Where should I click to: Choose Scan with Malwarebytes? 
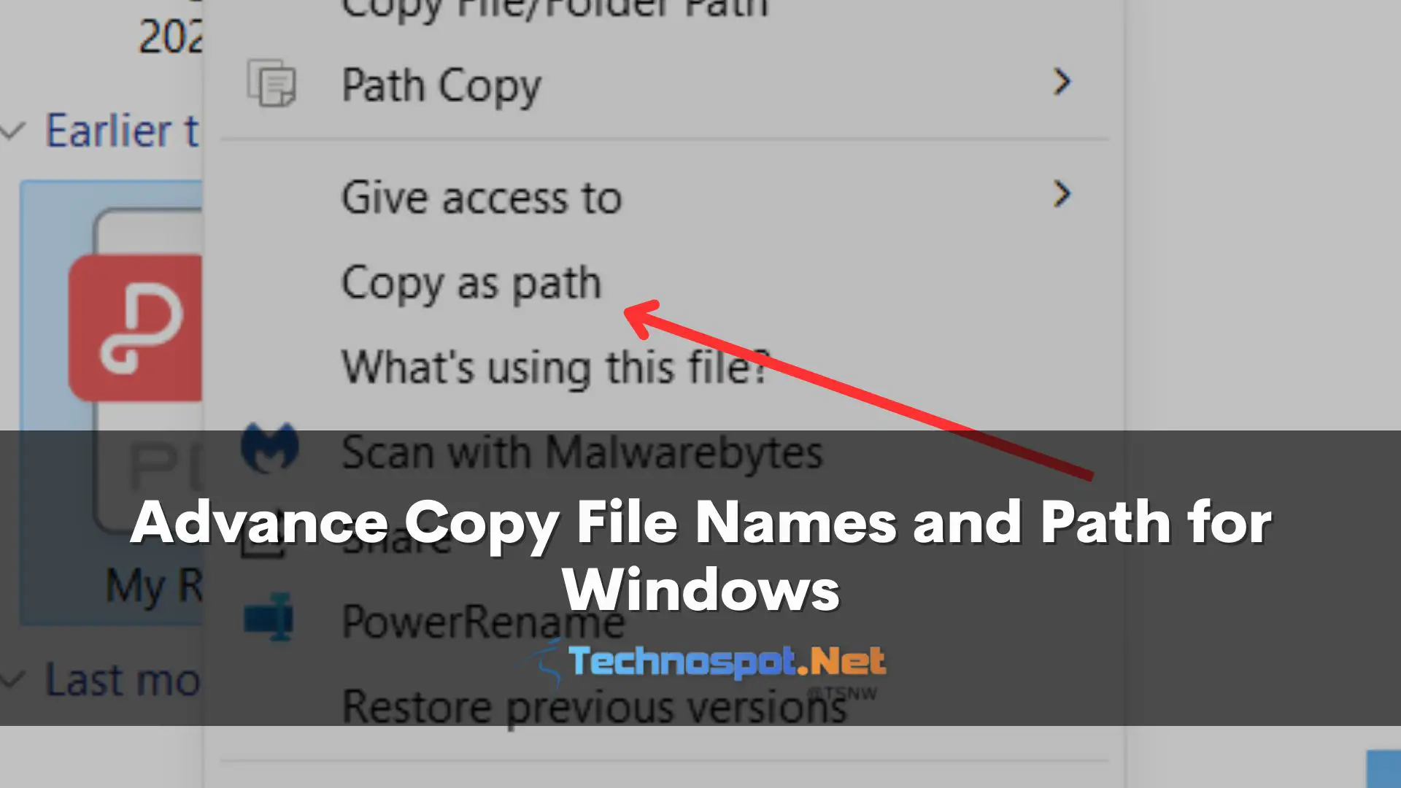tap(582, 452)
